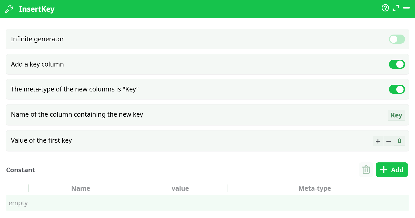Edit the new key column name field

tap(396, 115)
